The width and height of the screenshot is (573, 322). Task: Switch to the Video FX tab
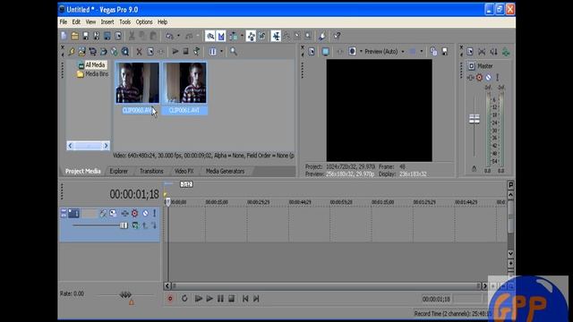[184, 171]
